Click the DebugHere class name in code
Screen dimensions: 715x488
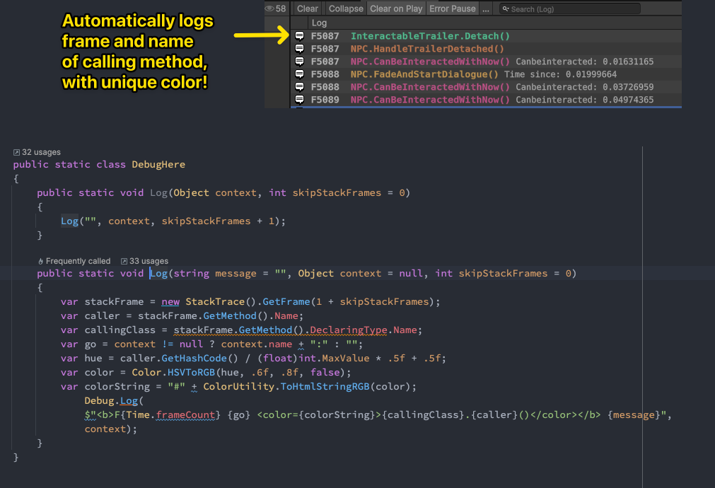(158, 164)
